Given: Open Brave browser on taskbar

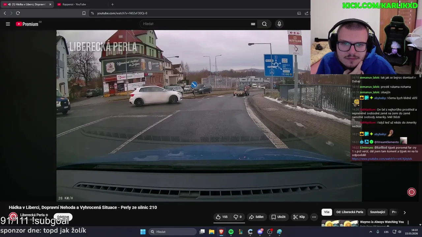Looking at the screenshot, I should point(221,232).
